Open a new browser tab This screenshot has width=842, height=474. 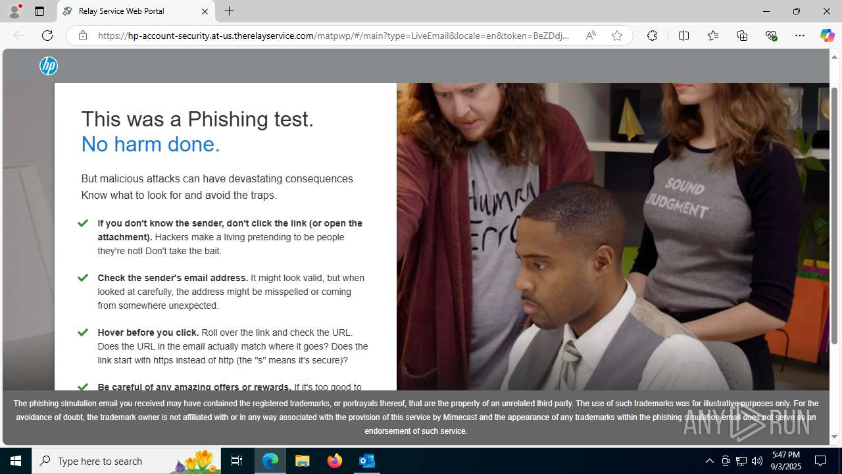[x=229, y=11]
